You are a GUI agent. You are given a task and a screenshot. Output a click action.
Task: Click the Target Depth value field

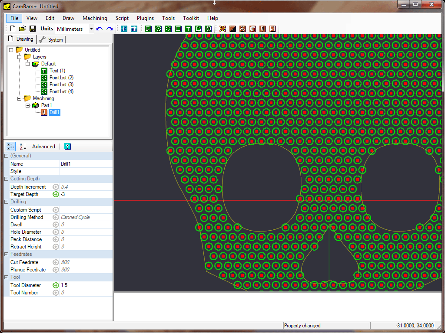[86, 194]
